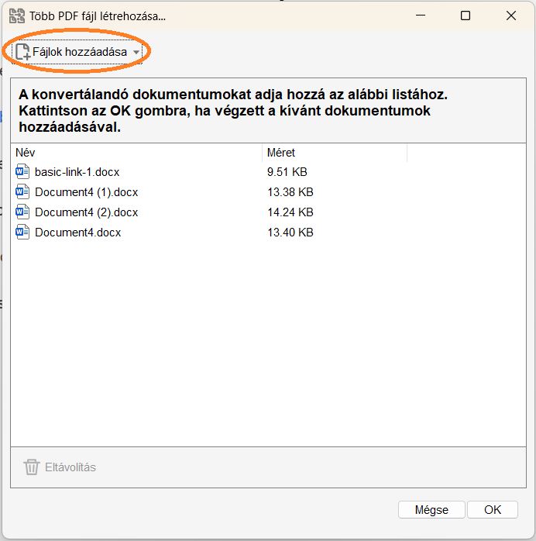Maximize the dialog window
The height and width of the screenshot is (541, 536).
click(x=466, y=16)
